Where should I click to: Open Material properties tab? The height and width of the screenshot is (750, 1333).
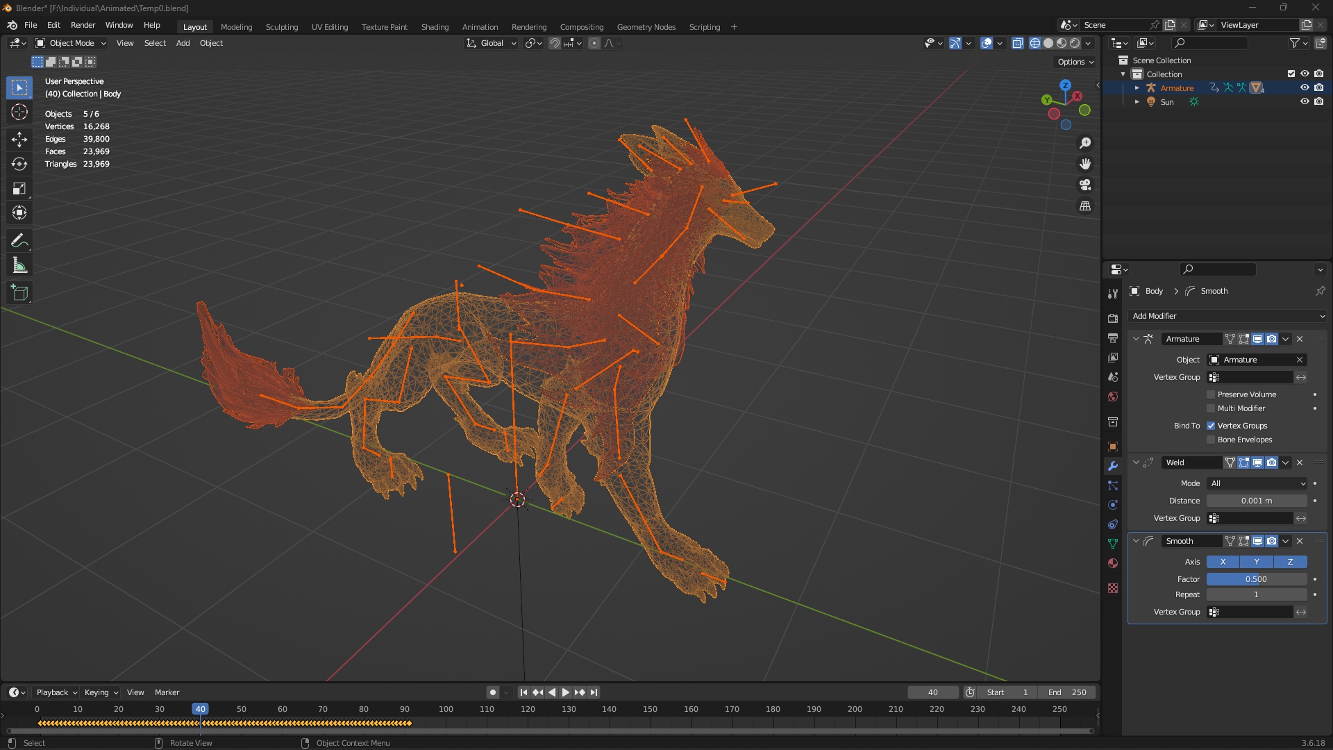tap(1113, 563)
